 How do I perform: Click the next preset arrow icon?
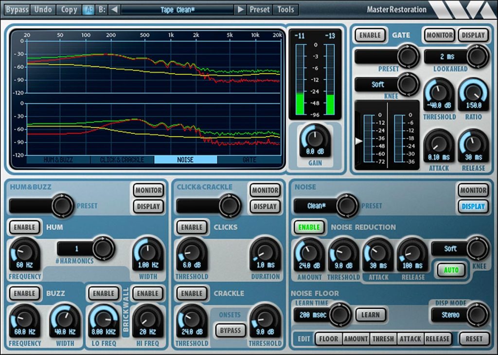[x=240, y=10]
